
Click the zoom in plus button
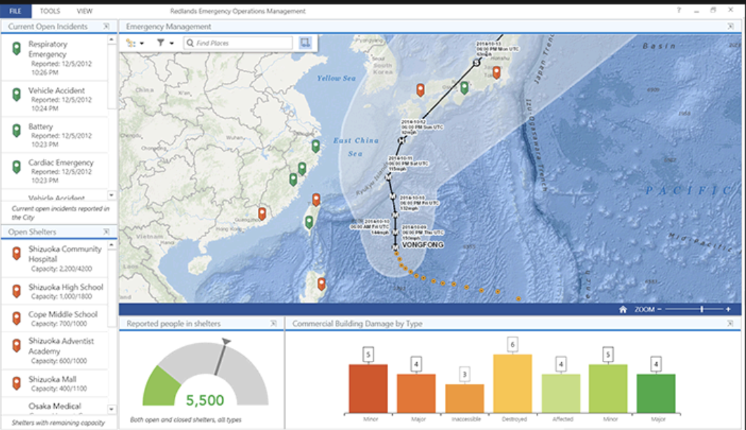(x=728, y=309)
